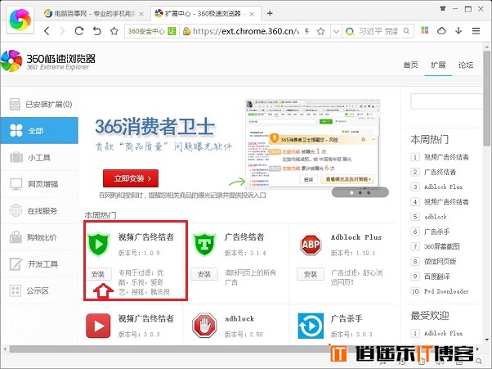Click the undo closed tab icon

[97, 31]
